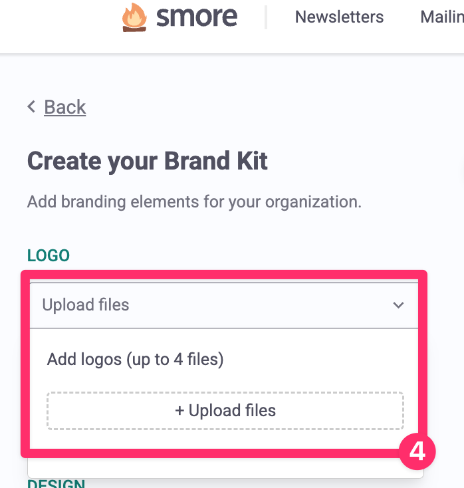Click the Add branding elements description text
This screenshot has height=488, width=464.
tap(194, 201)
